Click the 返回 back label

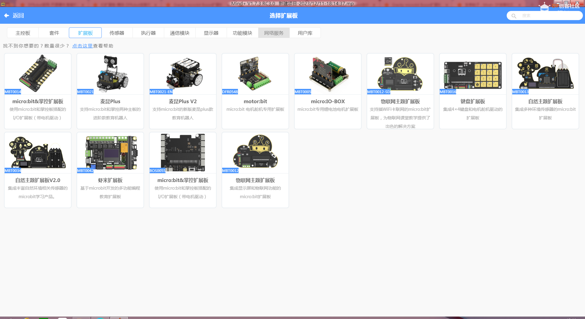click(18, 16)
